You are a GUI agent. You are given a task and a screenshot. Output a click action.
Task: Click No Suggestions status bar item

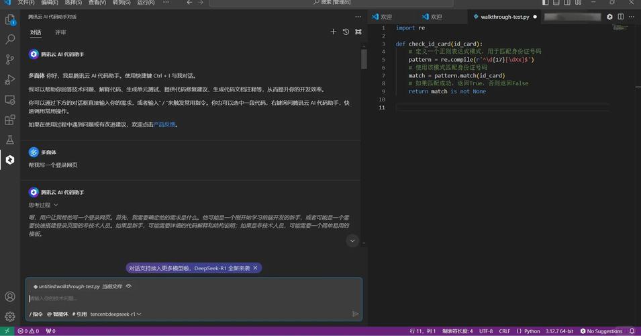[x=601, y=331]
